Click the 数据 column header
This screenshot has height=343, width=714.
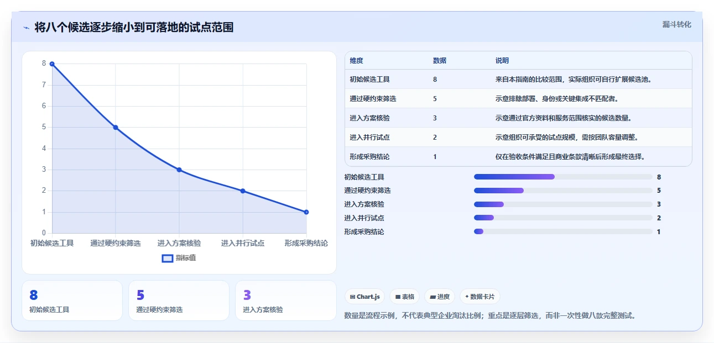pyautogui.click(x=440, y=61)
